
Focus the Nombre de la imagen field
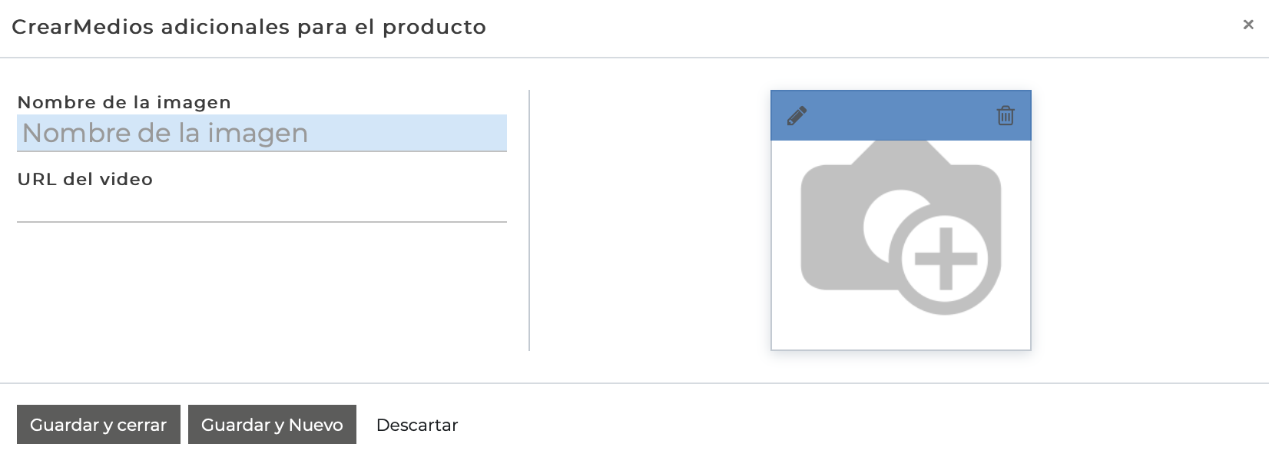[262, 133]
